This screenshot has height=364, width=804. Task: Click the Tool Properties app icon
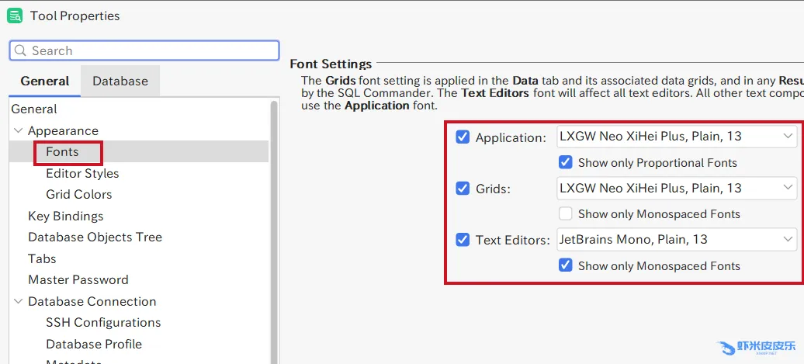[15, 16]
